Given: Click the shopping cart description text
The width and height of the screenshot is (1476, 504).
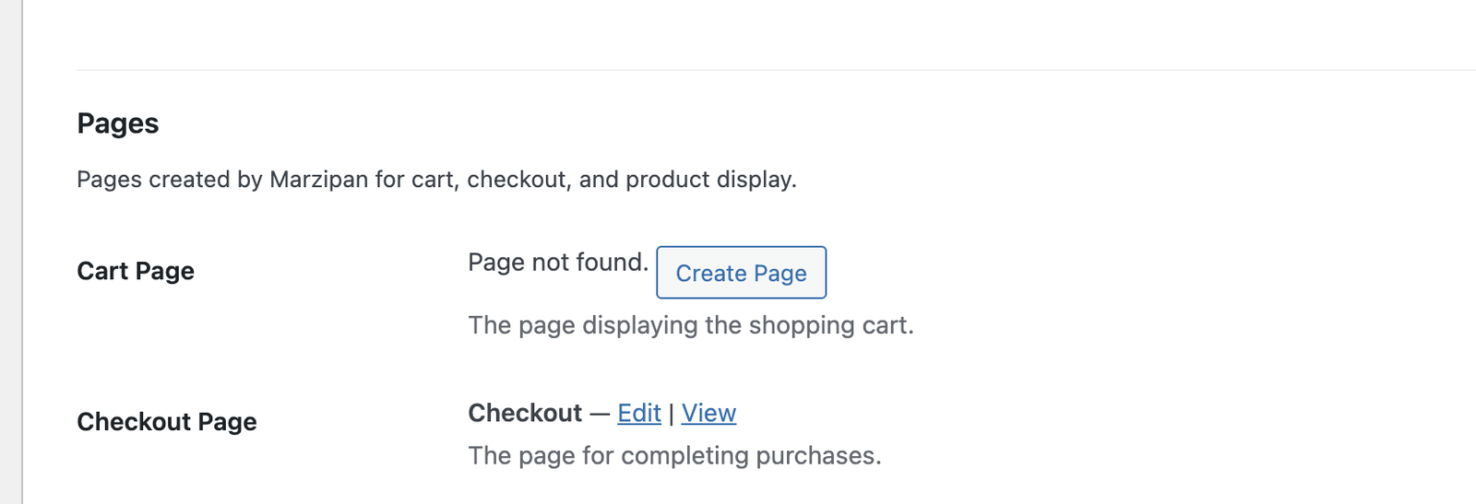Looking at the screenshot, I should click(x=690, y=325).
